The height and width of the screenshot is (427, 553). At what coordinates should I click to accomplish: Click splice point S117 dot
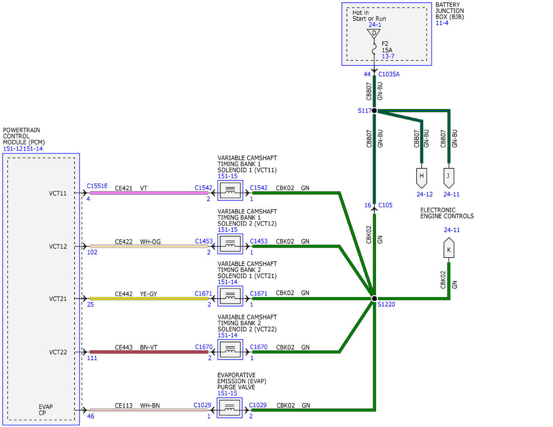(374, 111)
